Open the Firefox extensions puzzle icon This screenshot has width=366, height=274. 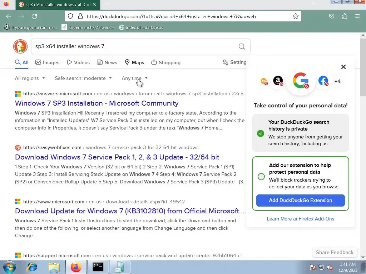(x=345, y=16)
